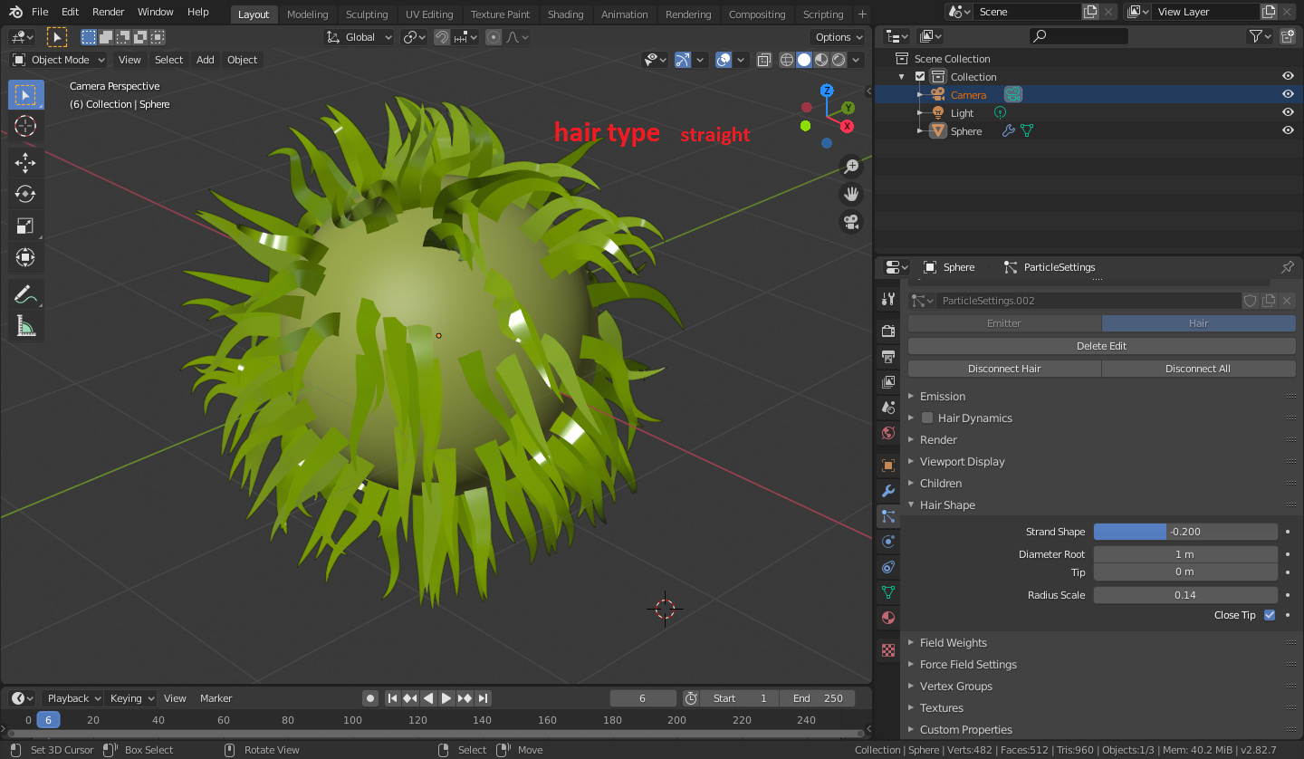This screenshot has width=1304, height=759.
Task: Activate the Move tool
Action: pyautogui.click(x=25, y=163)
